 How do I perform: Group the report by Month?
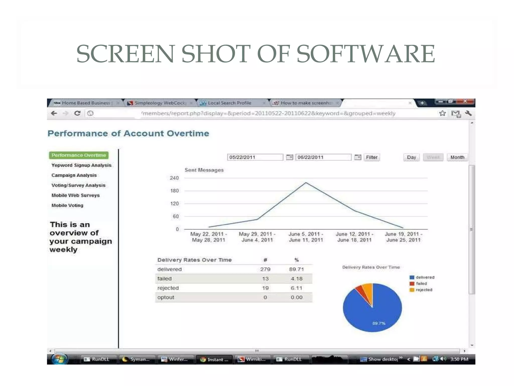pos(457,157)
